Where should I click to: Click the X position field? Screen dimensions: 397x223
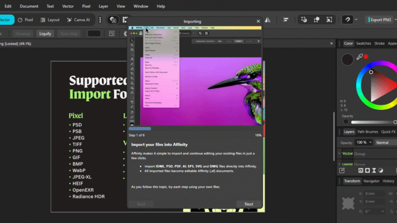pos(374,194)
